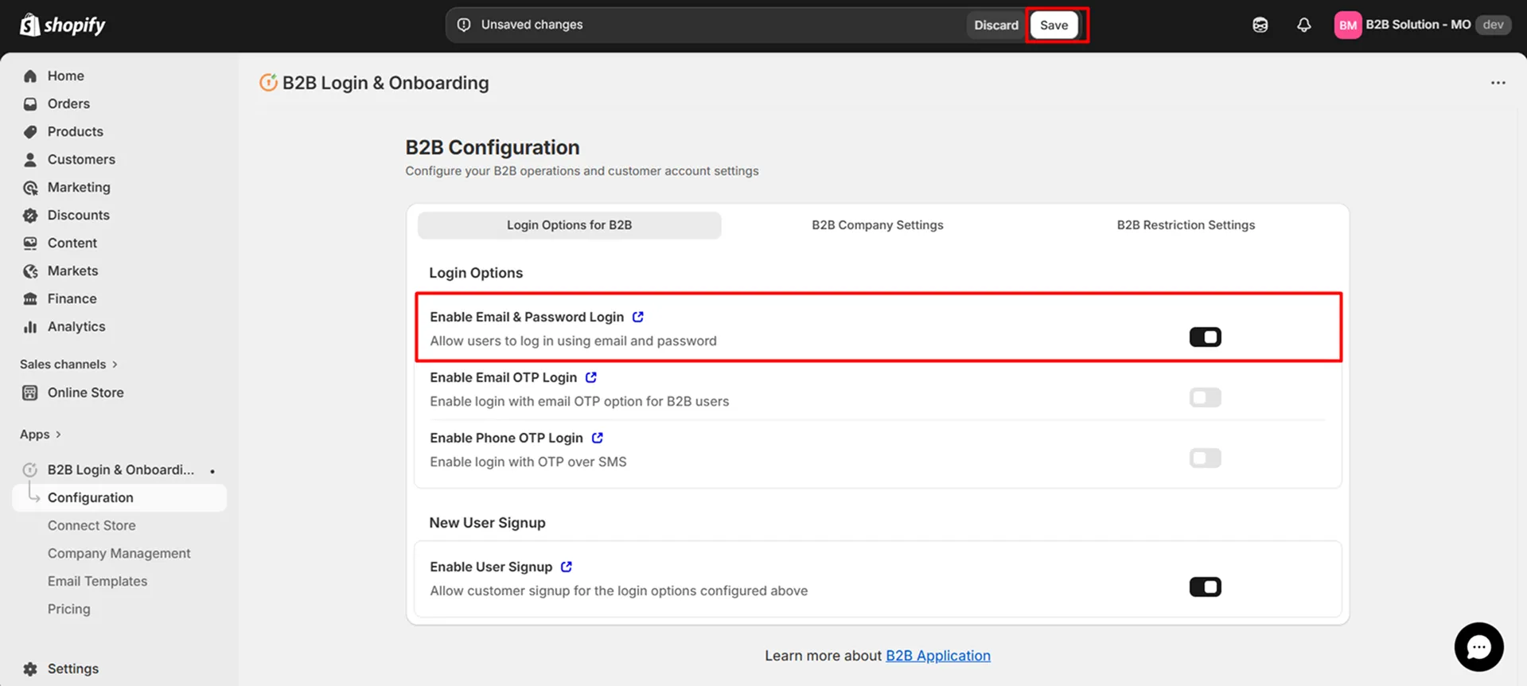Image resolution: width=1527 pixels, height=686 pixels.
Task: Click the Orders inbox icon
Action: pos(30,103)
